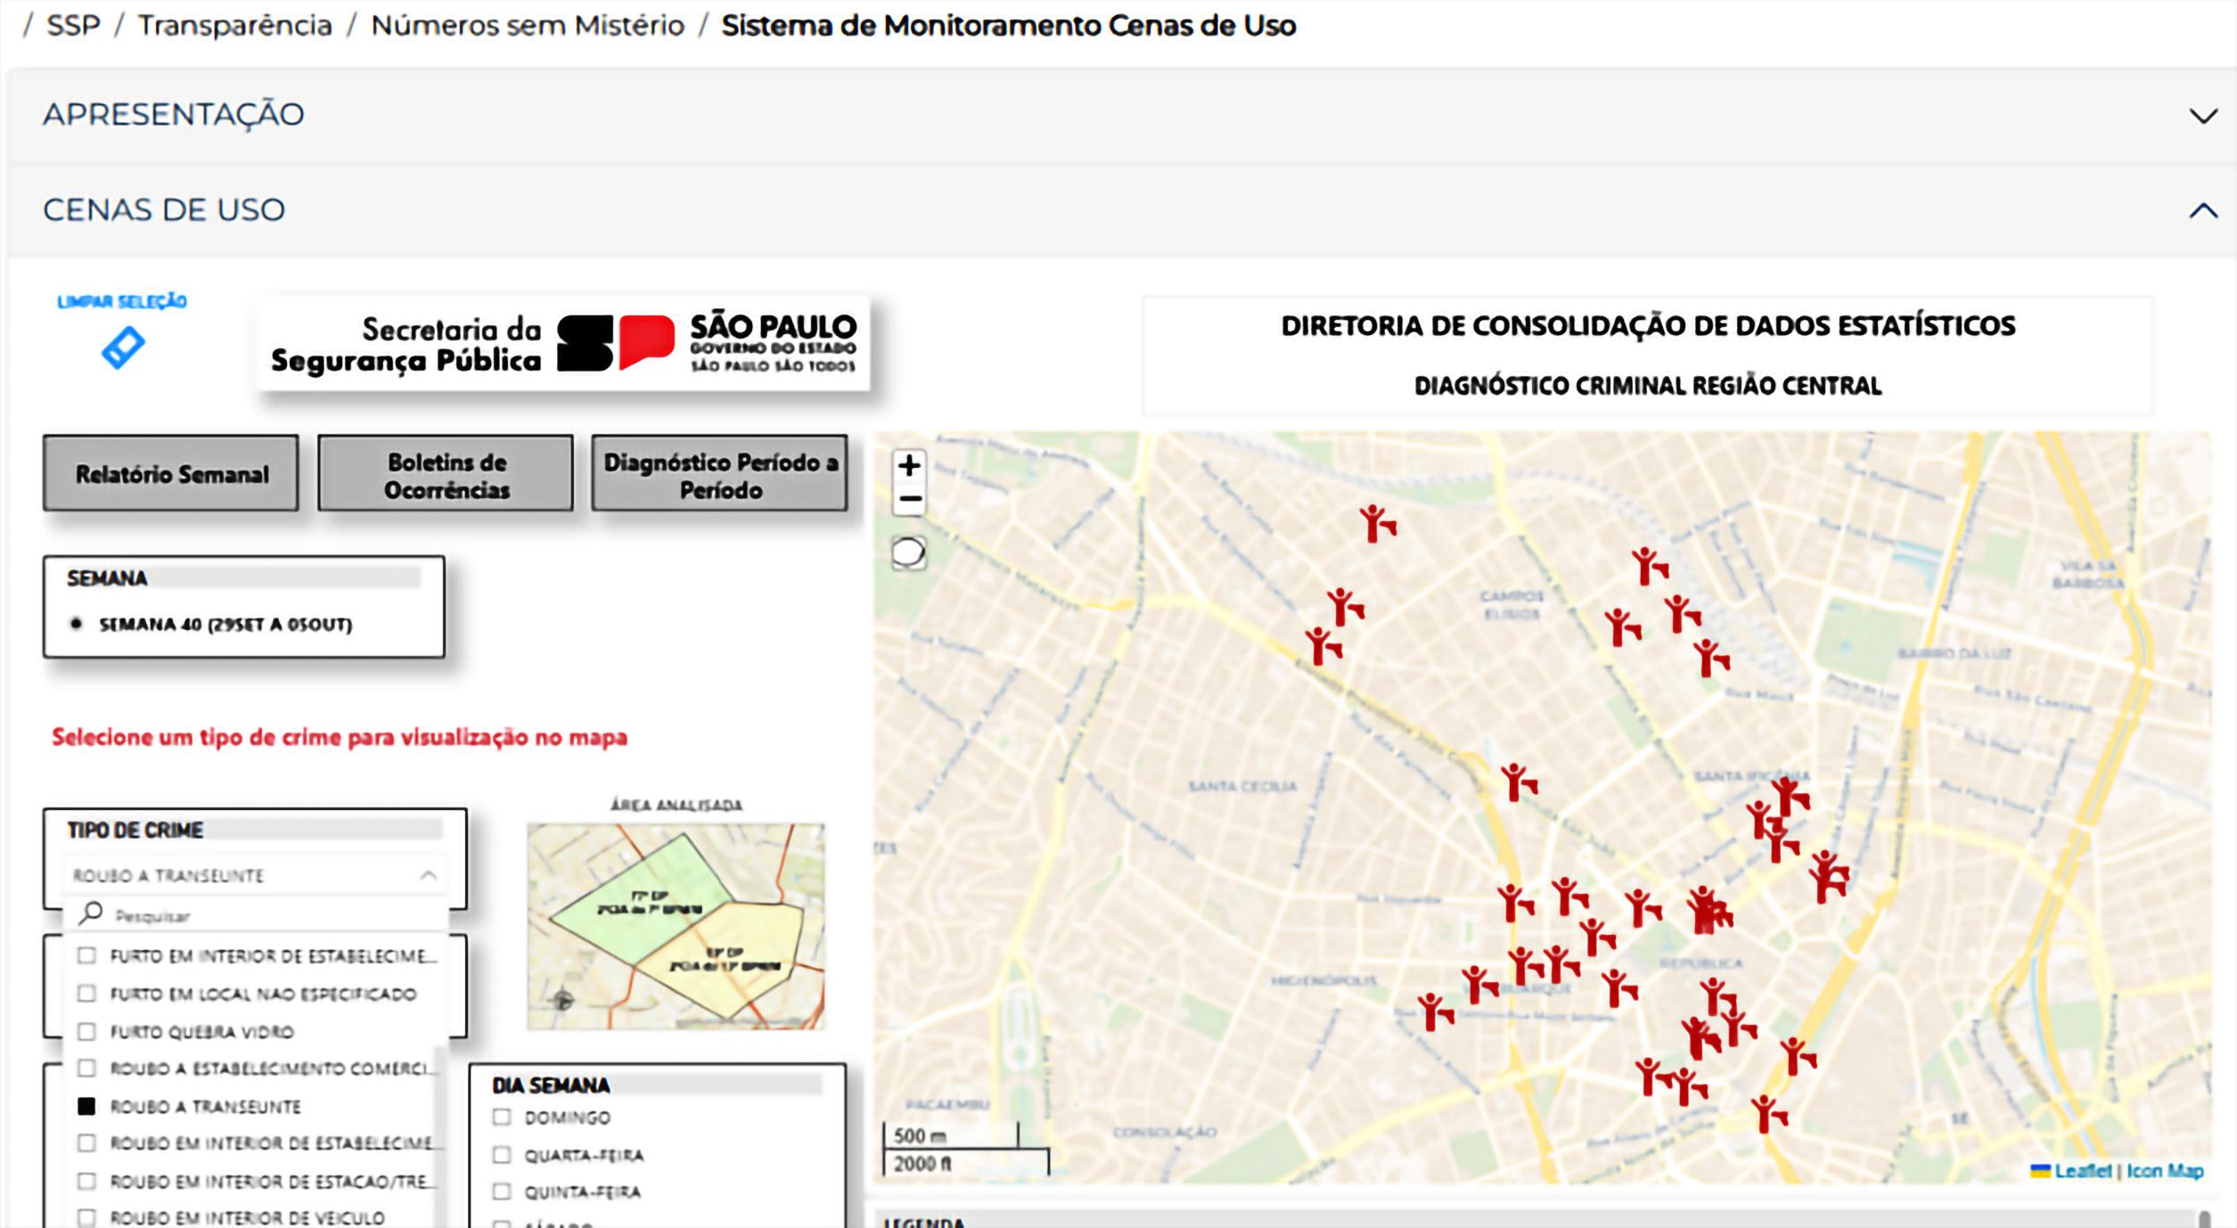Image resolution: width=2237 pixels, height=1228 pixels.
Task: Collapse the Tipo de Crime dropdown
Action: pos(428,875)
